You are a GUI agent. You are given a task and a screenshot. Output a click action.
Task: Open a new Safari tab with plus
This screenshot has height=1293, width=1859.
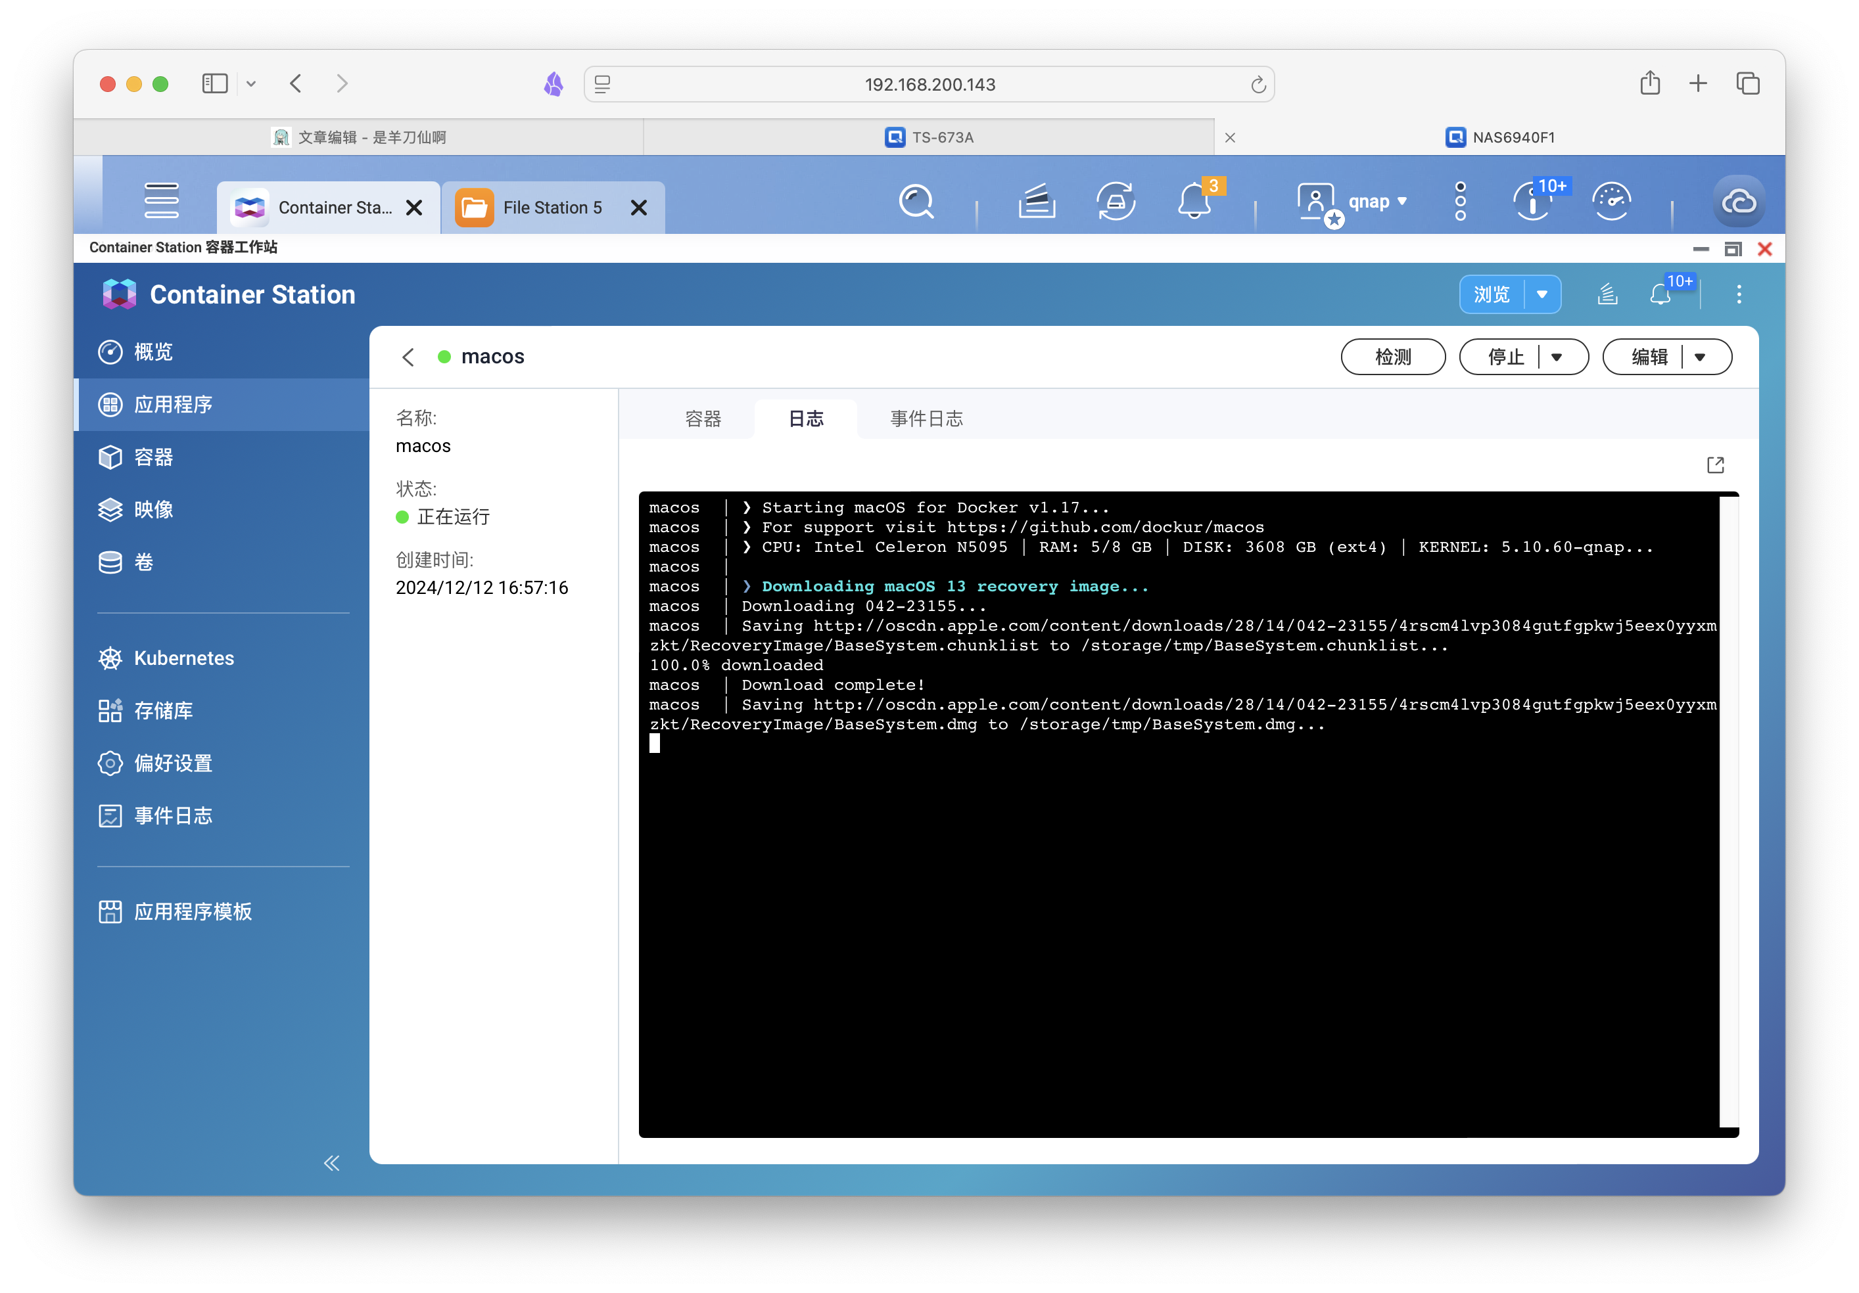point(1698,83)
